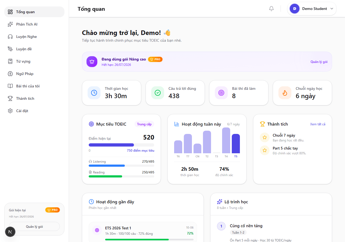Click the PRO badge in sidebar plan box

(53, 210)
